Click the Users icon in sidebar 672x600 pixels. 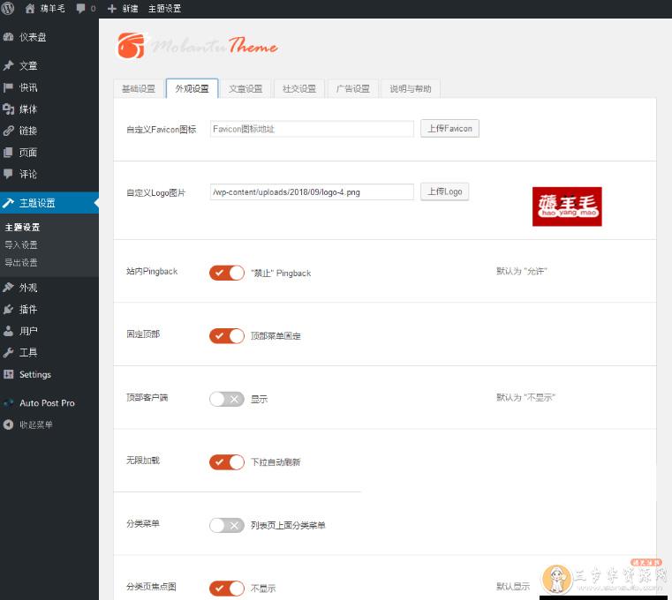coord(9,331)
